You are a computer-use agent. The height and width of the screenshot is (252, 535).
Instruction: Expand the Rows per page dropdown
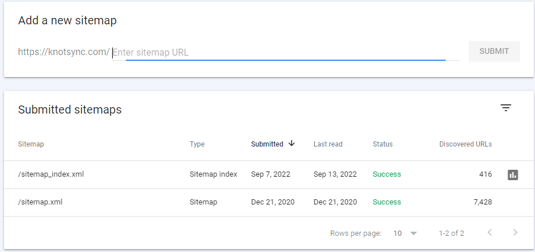coord(405,233)
